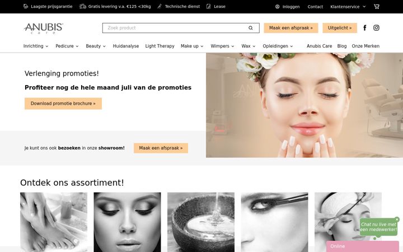Expand the Wax menu

[x=249, y=46]
